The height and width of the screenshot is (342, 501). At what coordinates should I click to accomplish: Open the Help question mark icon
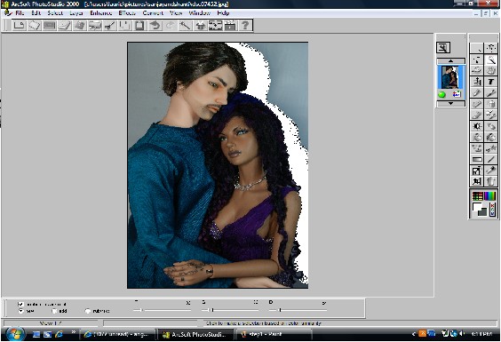coord(245,26)
